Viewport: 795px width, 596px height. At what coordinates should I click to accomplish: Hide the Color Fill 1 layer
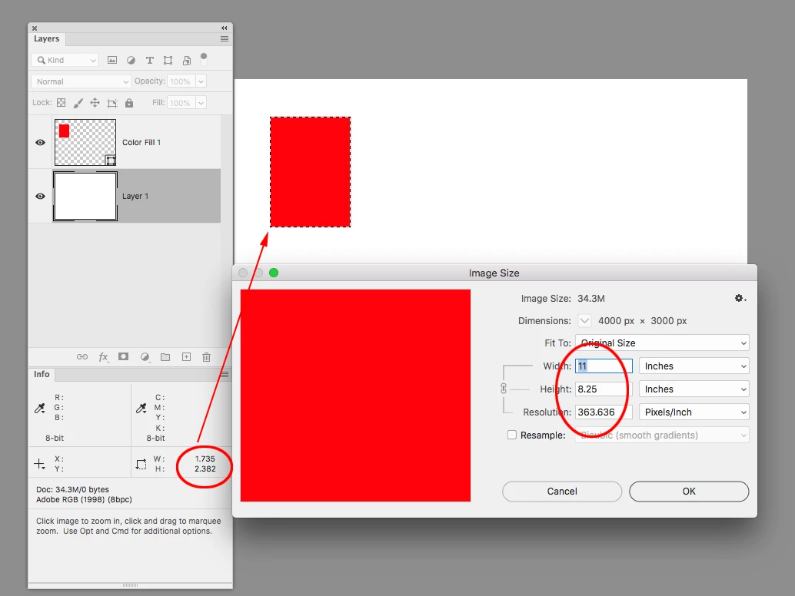(x=40, y=142)
